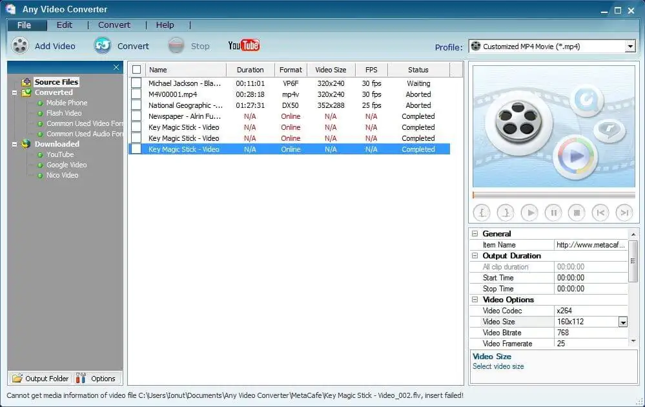Image resolution: width=645 pixels, height=407 pixels.
Task: Open the Help menu
Action: pyautogui.click(x=165, y=25)
